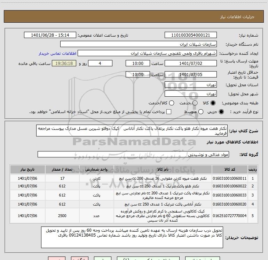The image size is (268, 260).
Task: Click product code 0160310010060020
Action: (230, 204)
